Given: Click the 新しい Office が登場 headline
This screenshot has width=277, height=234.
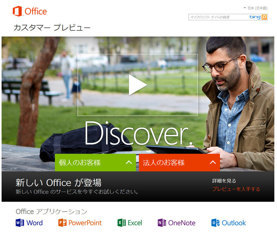Looking at the screenshot, I should pos(59,182).
